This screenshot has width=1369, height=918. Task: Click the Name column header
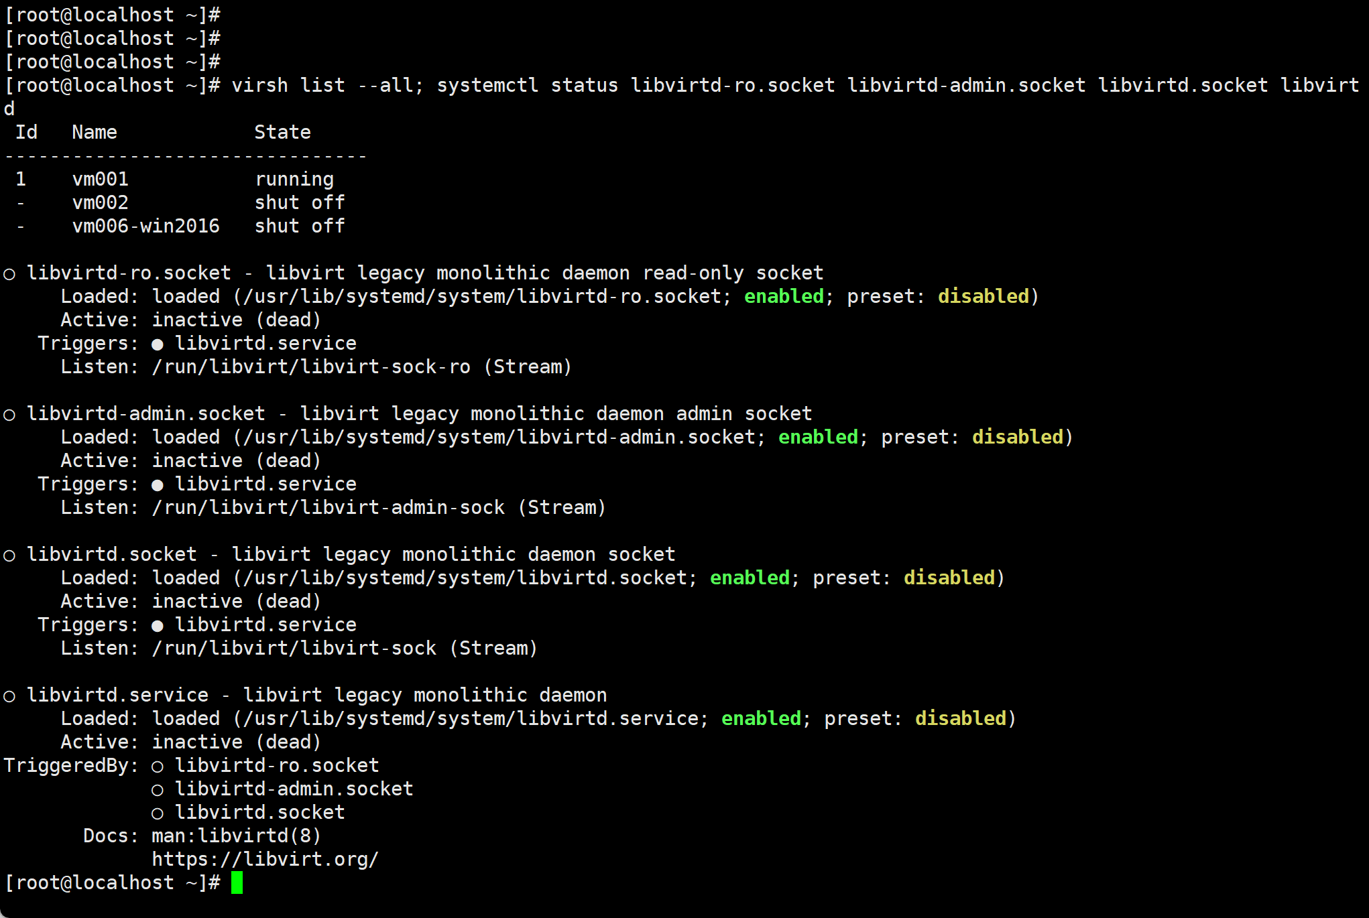point(95,132)
